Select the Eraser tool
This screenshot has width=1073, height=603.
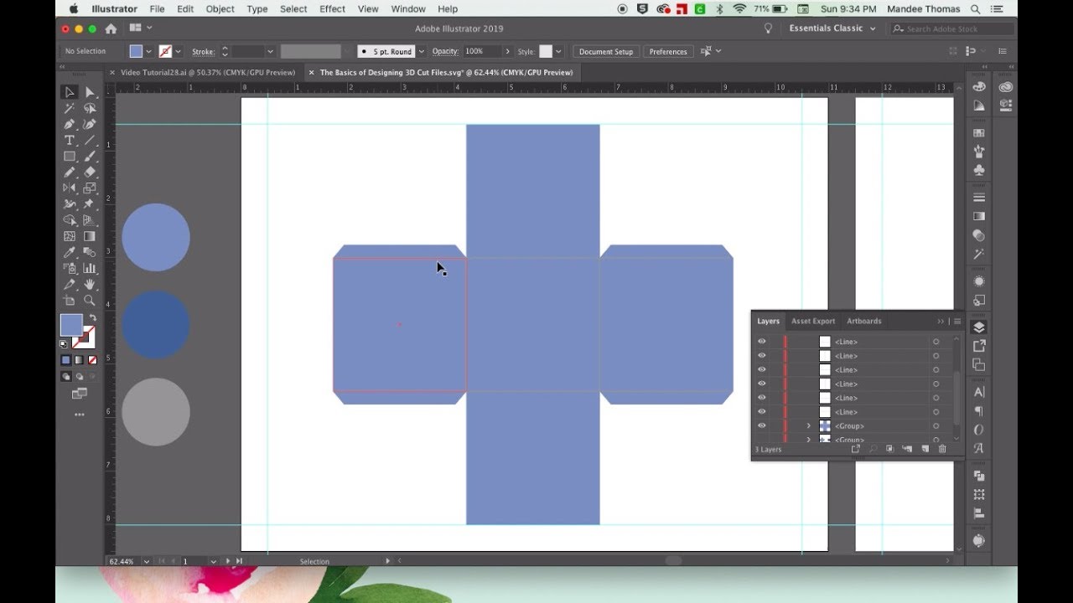(x=89, y=172)
